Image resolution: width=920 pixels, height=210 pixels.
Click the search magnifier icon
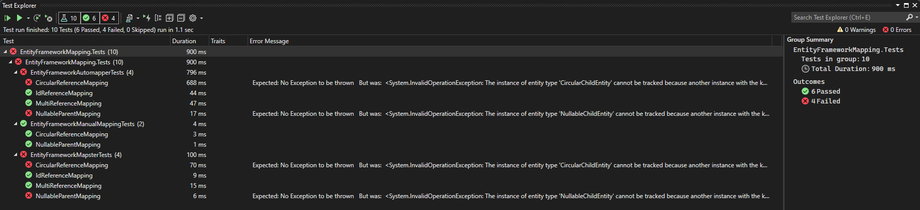[x=909, y=17]
